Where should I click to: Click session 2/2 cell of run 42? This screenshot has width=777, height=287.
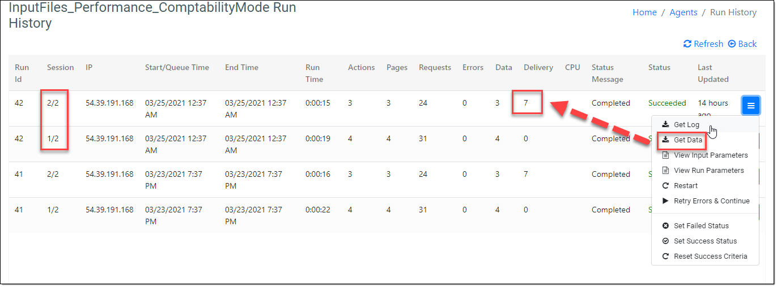coord(53,103)
